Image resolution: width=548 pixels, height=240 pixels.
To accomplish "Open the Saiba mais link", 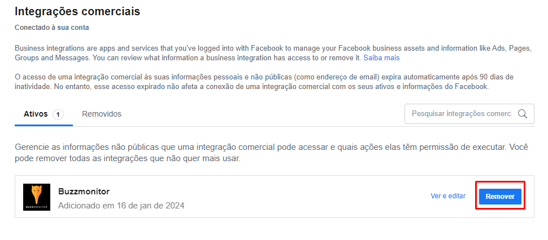I will pos(381,58).
